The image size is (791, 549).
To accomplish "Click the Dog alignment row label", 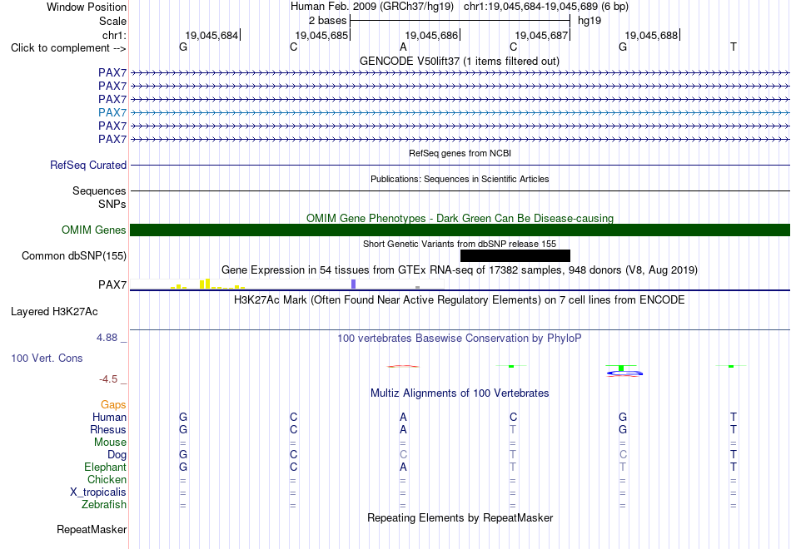I will point(117,455).
